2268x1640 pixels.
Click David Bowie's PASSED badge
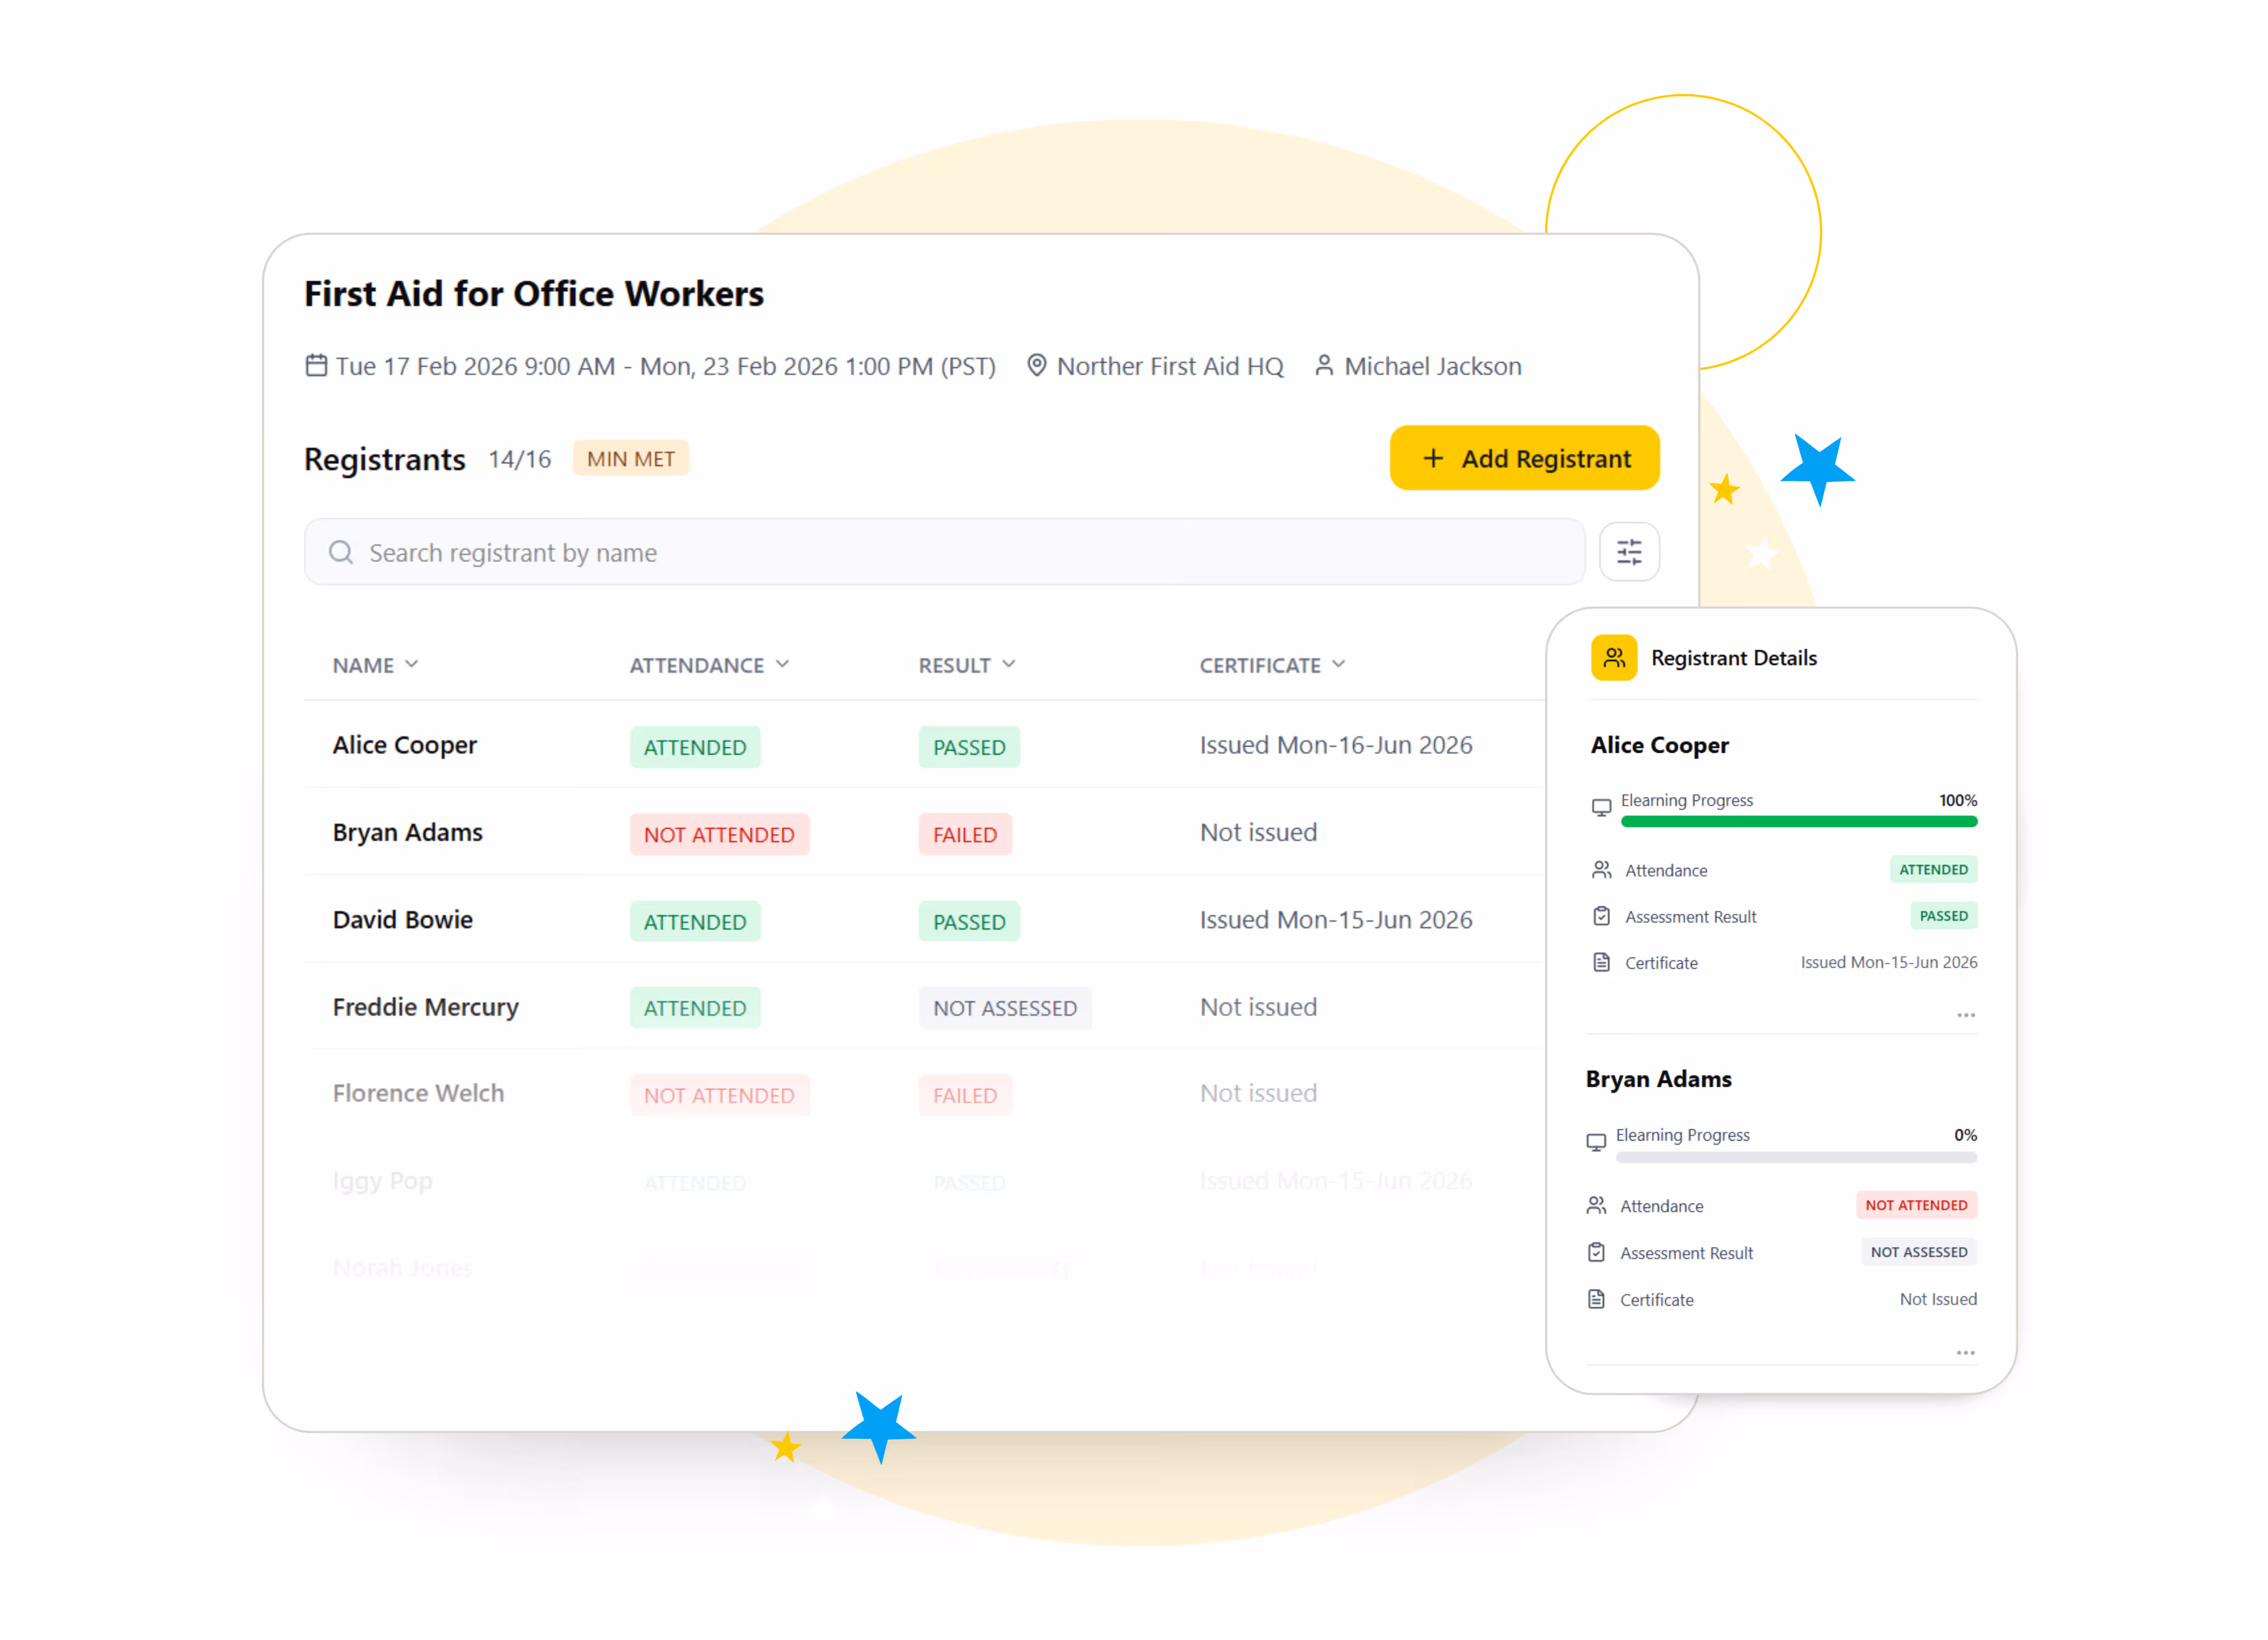[969, 921]
